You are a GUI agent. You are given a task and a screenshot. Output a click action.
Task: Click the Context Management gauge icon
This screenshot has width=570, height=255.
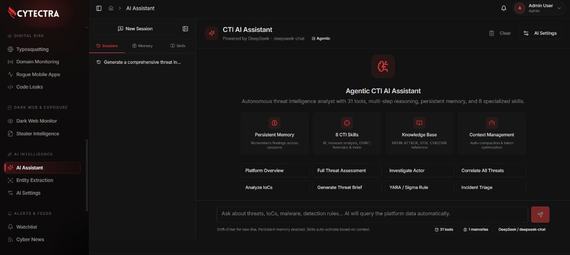coord(492,123)
